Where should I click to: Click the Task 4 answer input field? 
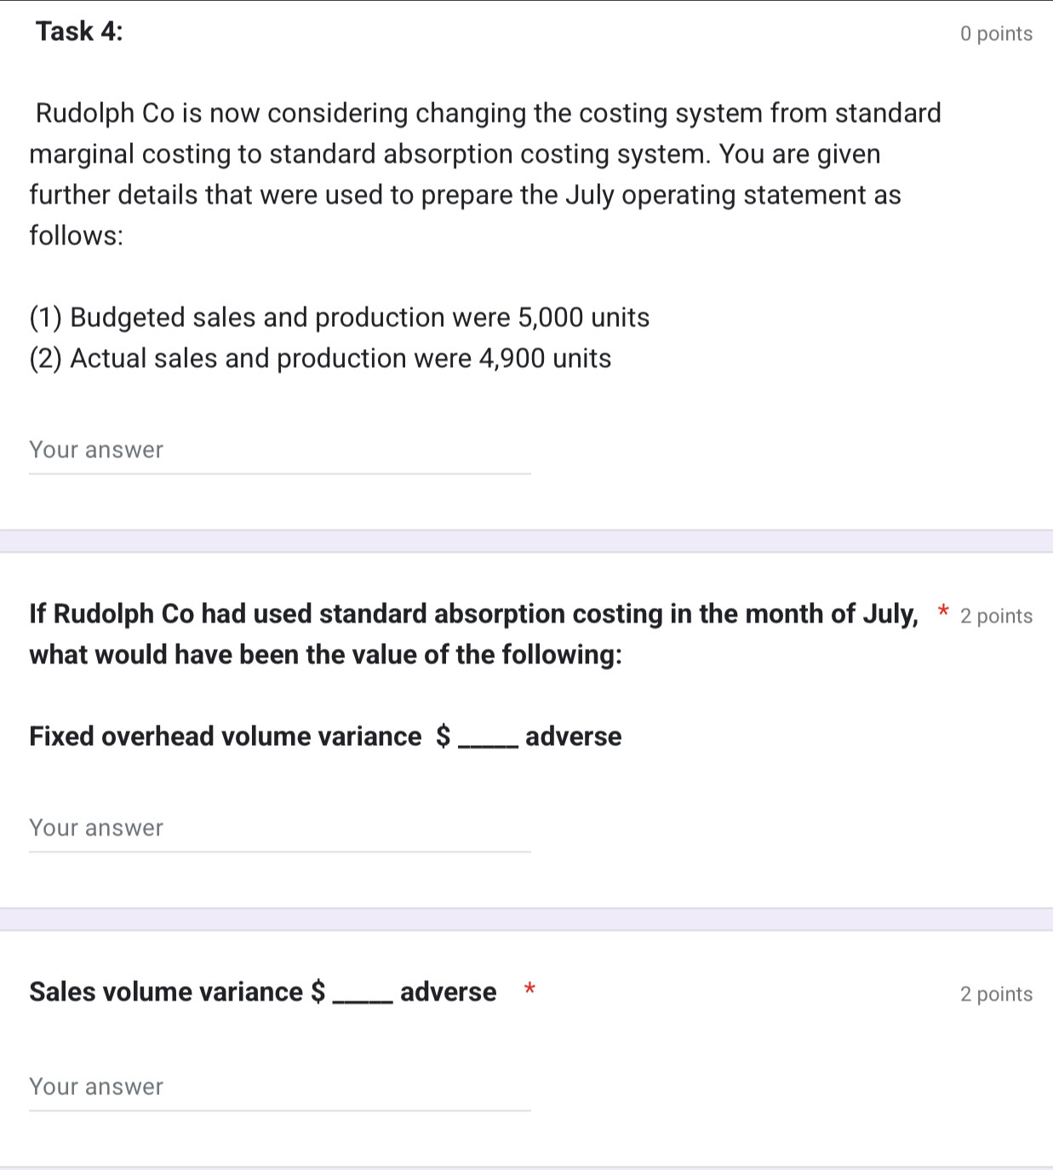(x=279, y=450)
